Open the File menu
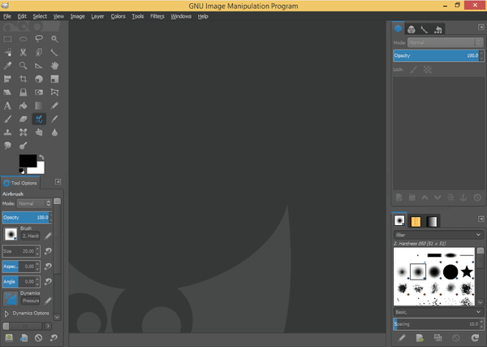 pos(7,16)
